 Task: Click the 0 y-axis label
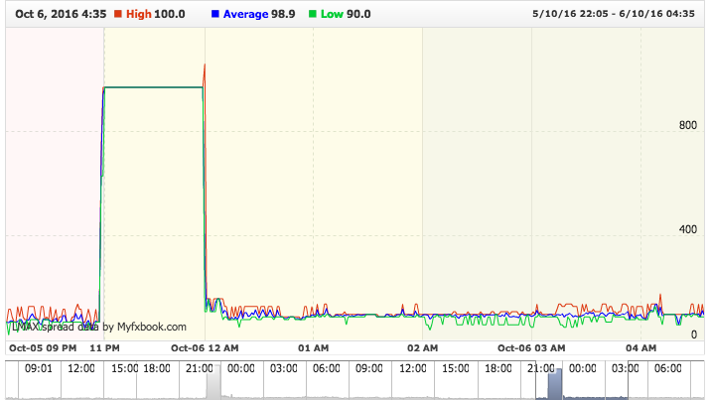coord(694,334)
